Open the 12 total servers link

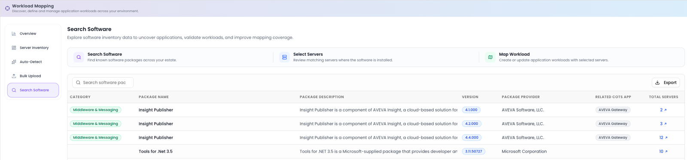(x=663, y=138)
